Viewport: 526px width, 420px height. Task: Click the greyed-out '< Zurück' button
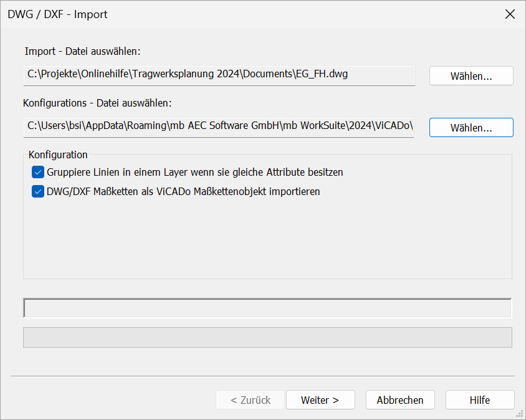251,400
